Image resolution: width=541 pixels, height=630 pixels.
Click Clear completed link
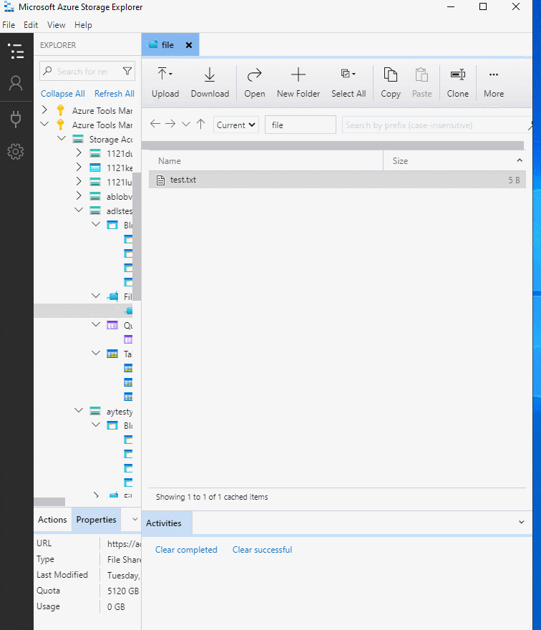point(186,550)
